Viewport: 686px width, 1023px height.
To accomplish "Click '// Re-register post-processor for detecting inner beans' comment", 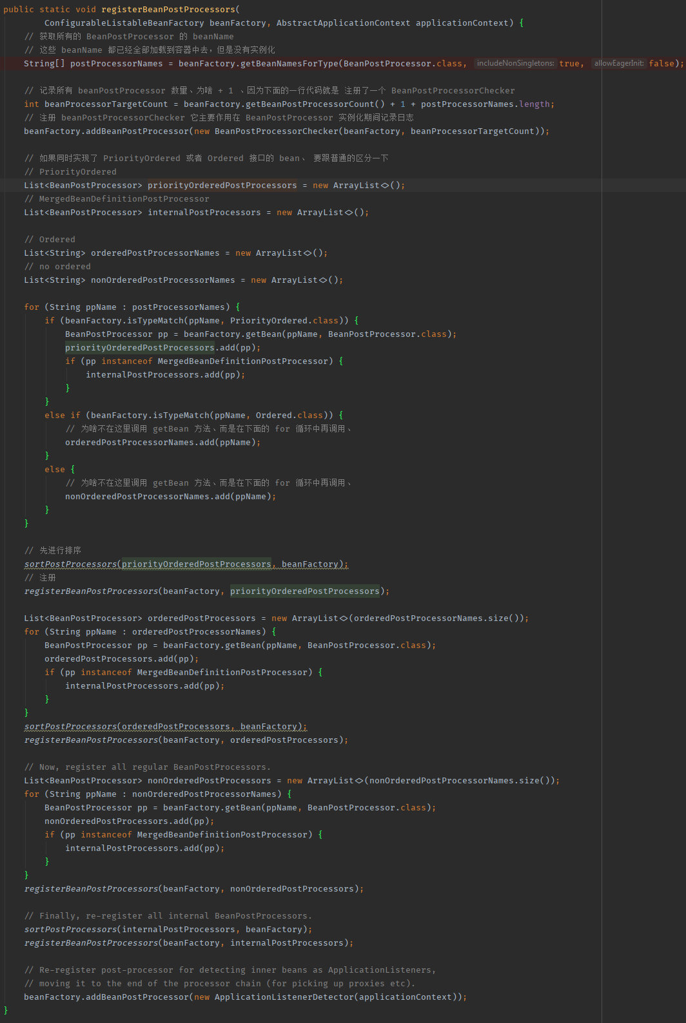I will 230,970.
